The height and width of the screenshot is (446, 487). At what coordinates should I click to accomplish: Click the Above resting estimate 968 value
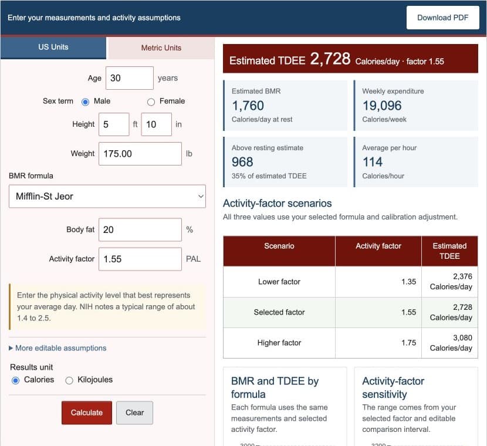[242, 162]
